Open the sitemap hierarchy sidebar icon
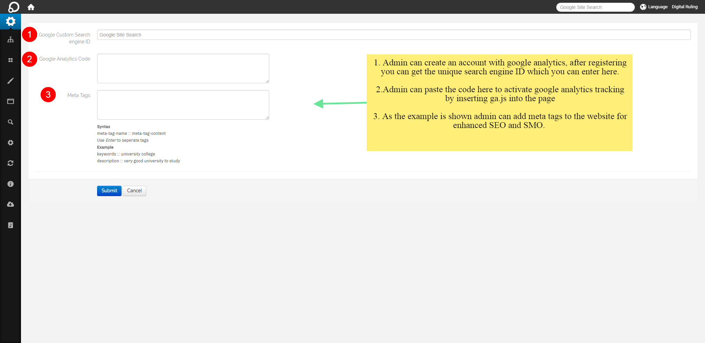Screen dimensions: 705x343 (11, 40)
